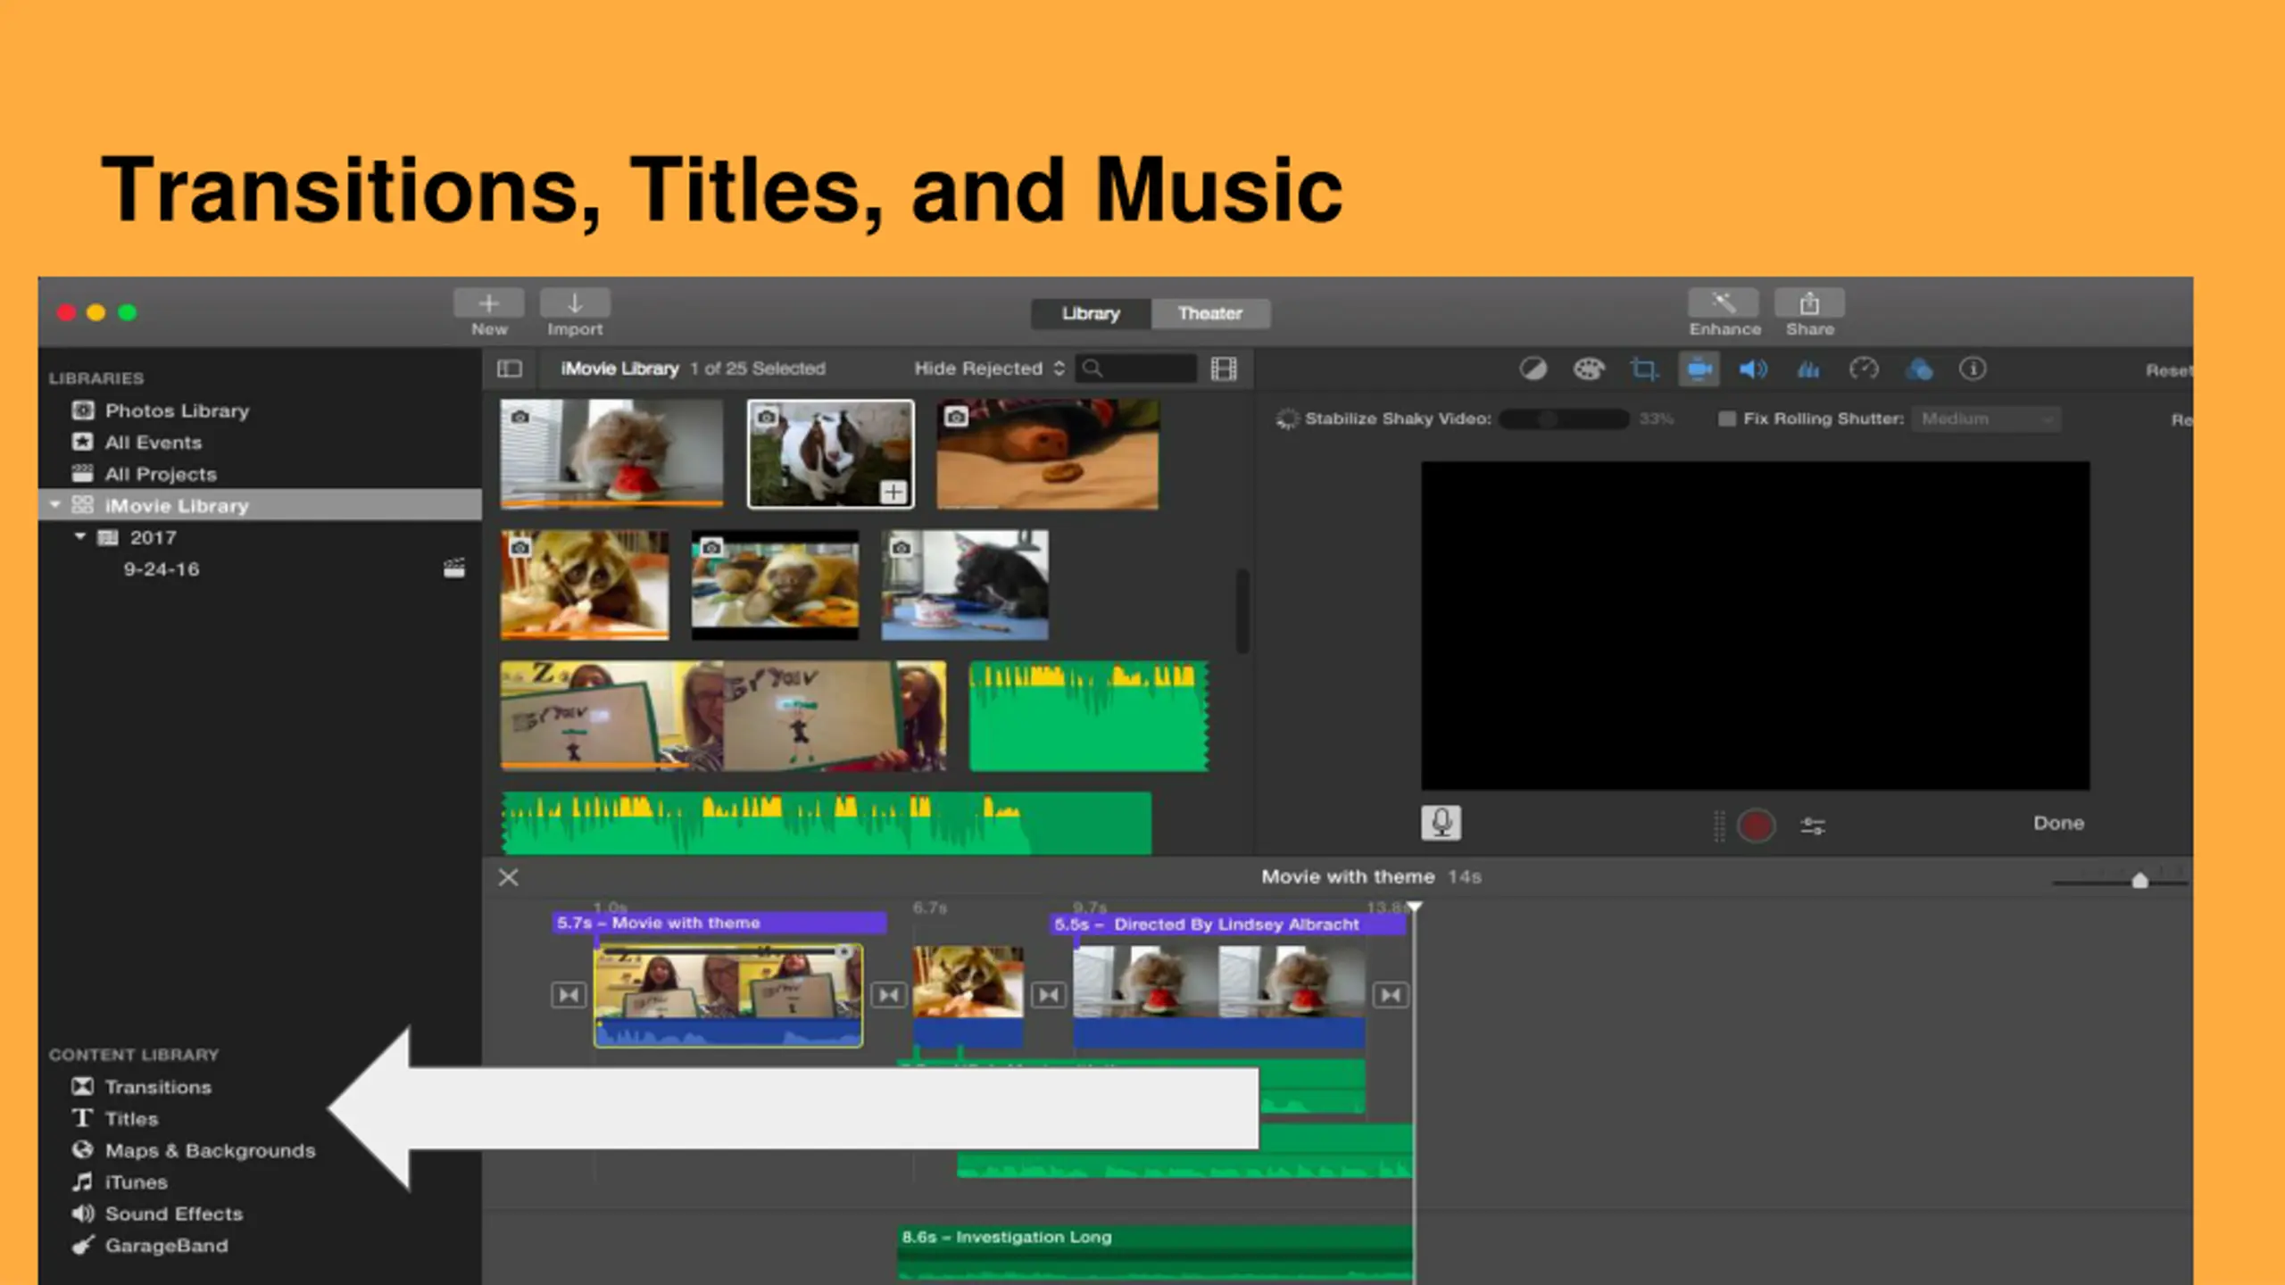This screenshot has width=2285, height=1285.
Task: Select the cat eating watermelon thumbnail
Action: [x=611, y=453]
